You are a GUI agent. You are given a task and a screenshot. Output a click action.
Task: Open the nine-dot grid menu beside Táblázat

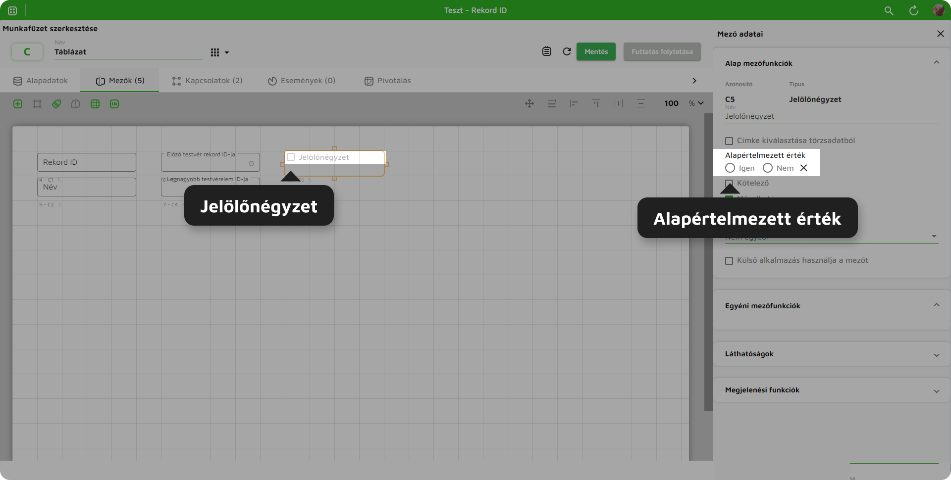pyautogui.click(x=219, y=52)
